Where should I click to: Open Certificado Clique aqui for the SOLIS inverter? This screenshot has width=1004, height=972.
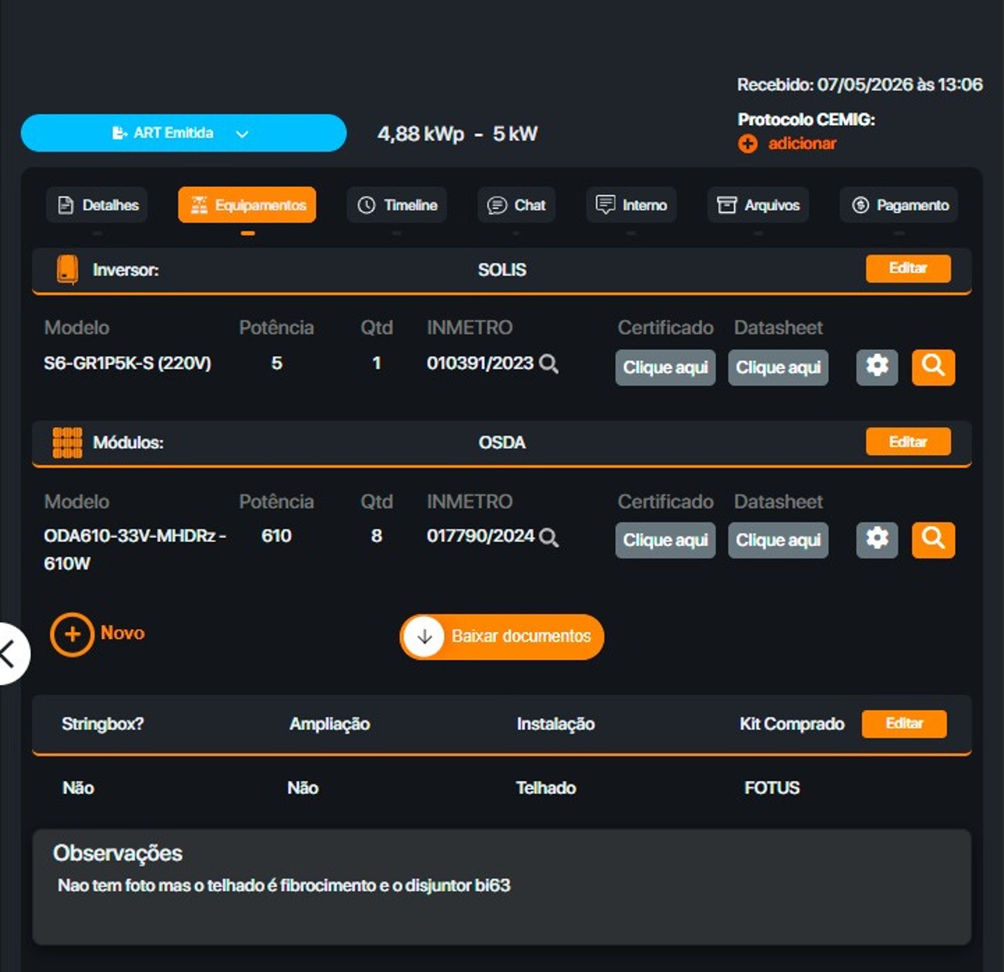(x=665, y=367)
